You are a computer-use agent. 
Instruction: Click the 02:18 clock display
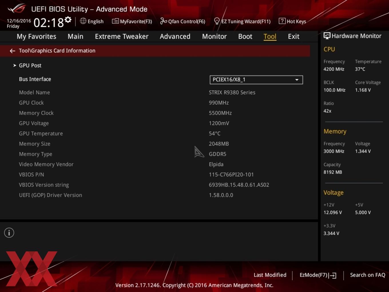pyautogui.click(x=48, y=23)
